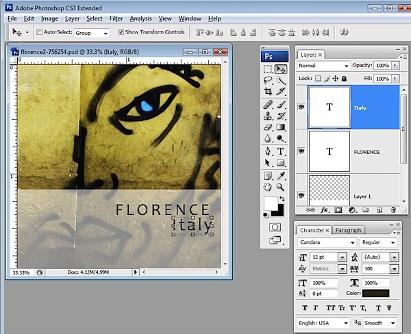Open the Layer menu
This screenshot has width=411, height=334.
tap(73, 18)
